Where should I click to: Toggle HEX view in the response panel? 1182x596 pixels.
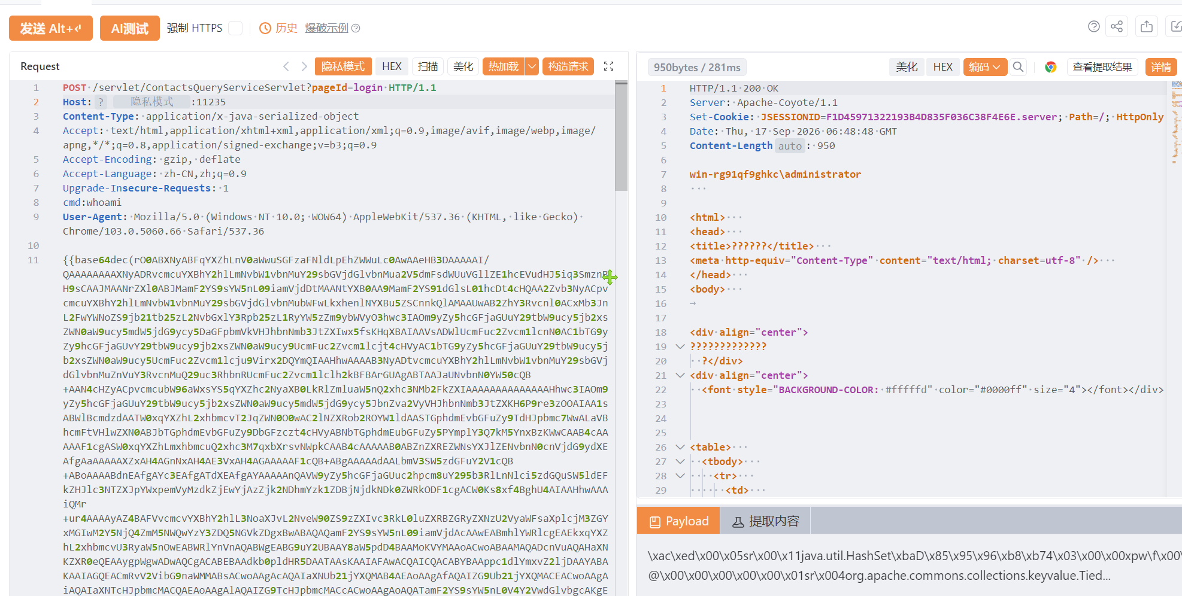click(943, 67)
